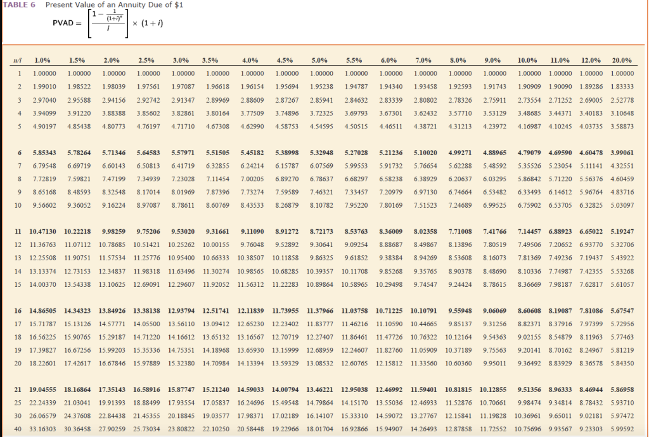Click the TABLE 6 title label
This screenshot has width=649, height=437.
pyautogui.click(x=19, y=5)
